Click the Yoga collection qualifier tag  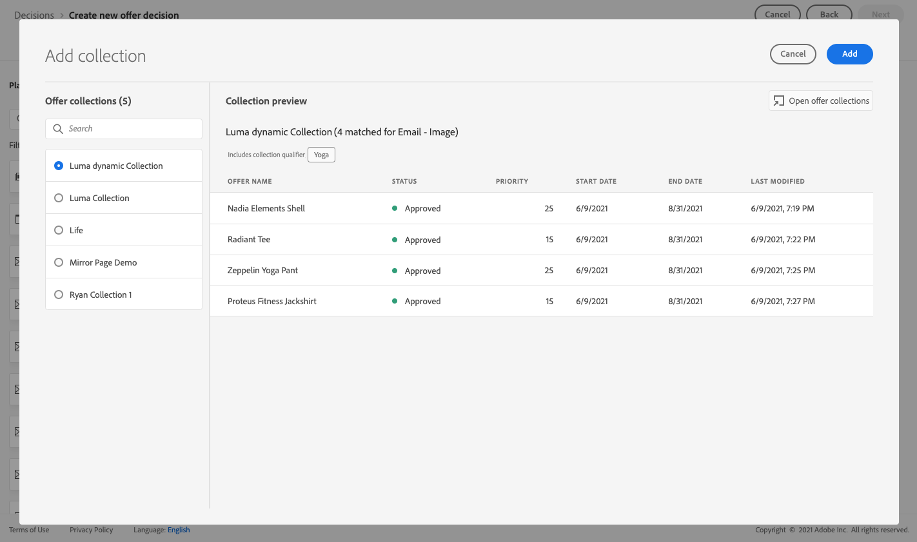[x=321, y=155]
